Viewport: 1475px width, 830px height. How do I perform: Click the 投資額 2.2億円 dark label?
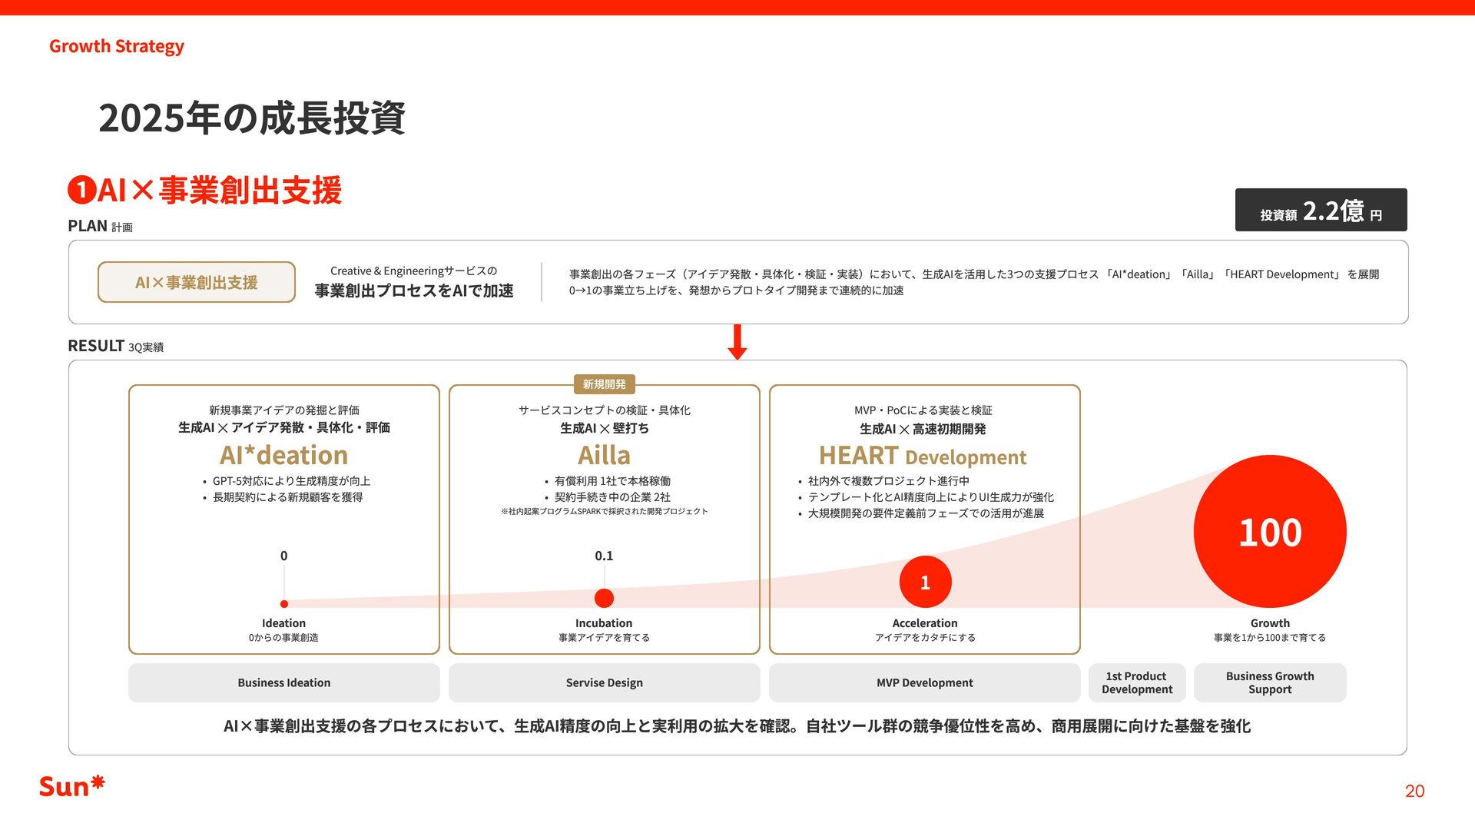tap(1321, 210)
